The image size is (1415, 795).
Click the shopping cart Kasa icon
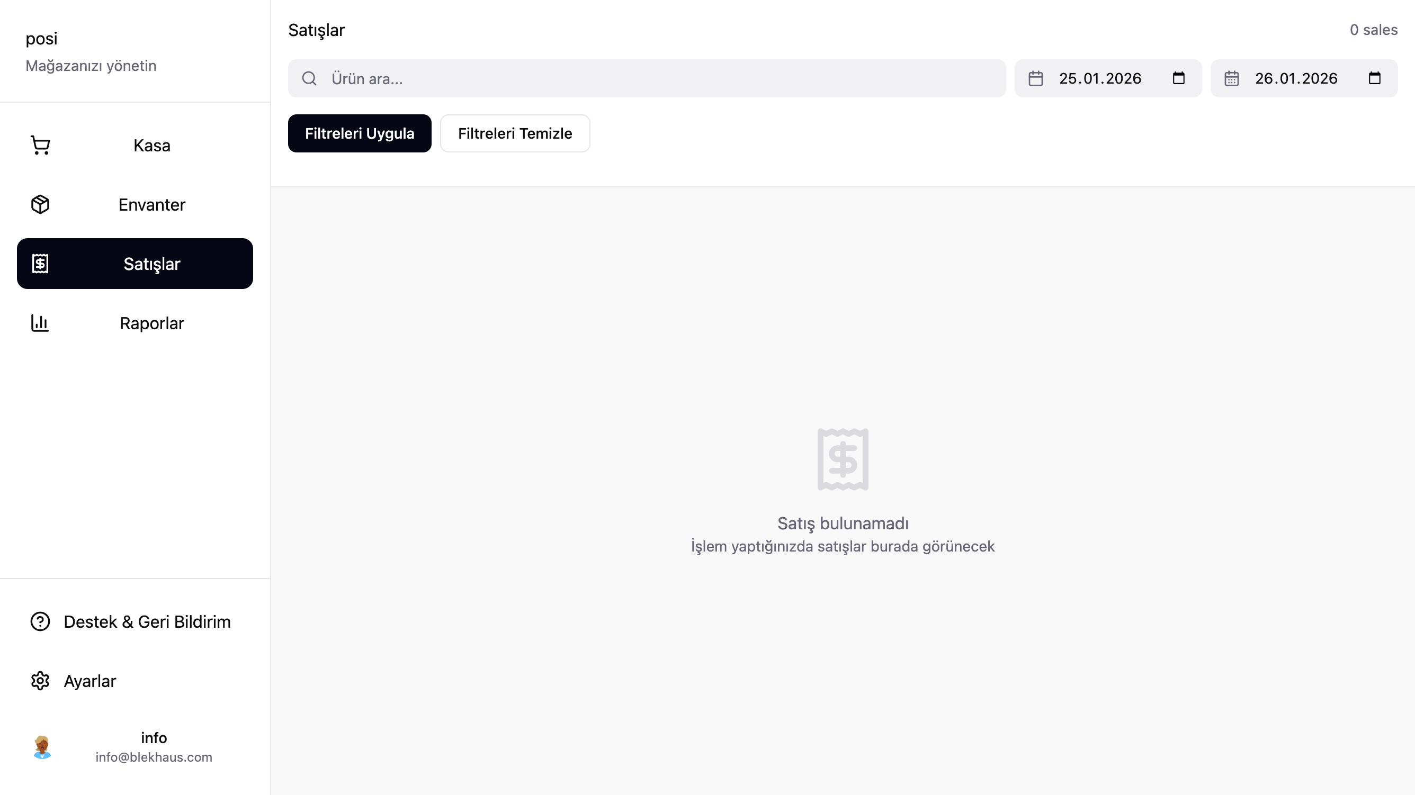click(40, 146)
